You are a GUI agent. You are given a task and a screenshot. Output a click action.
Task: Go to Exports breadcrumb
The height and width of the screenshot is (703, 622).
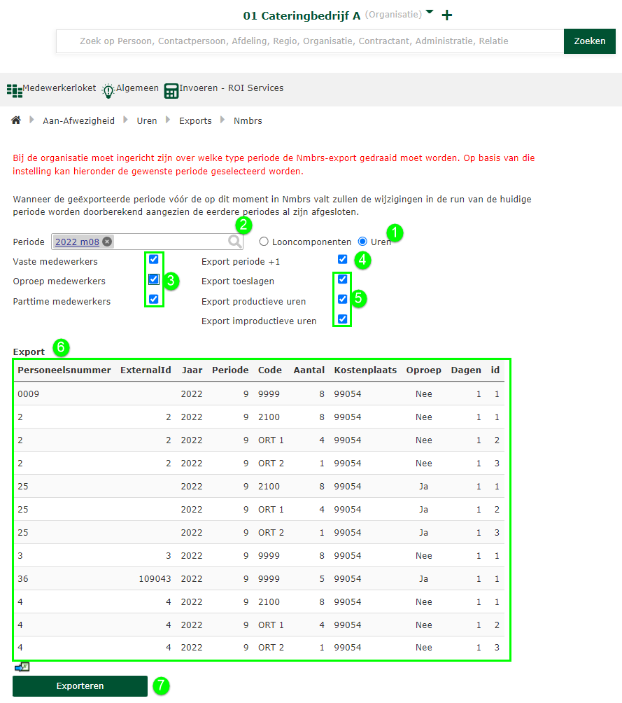point(195,120)
